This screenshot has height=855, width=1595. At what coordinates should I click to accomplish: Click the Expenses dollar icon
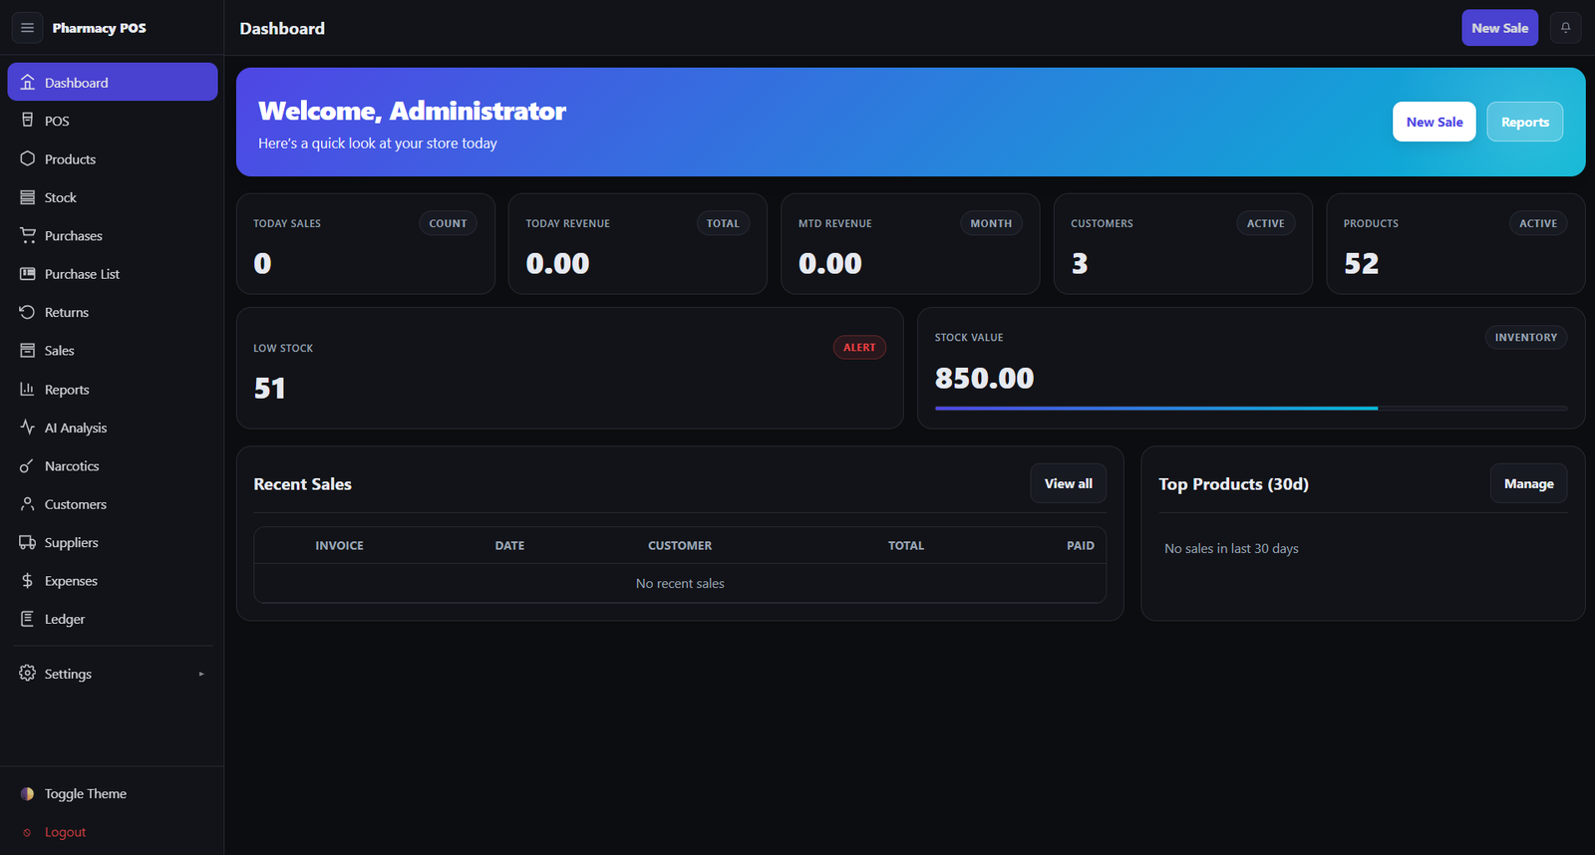(x=27, y=581)
